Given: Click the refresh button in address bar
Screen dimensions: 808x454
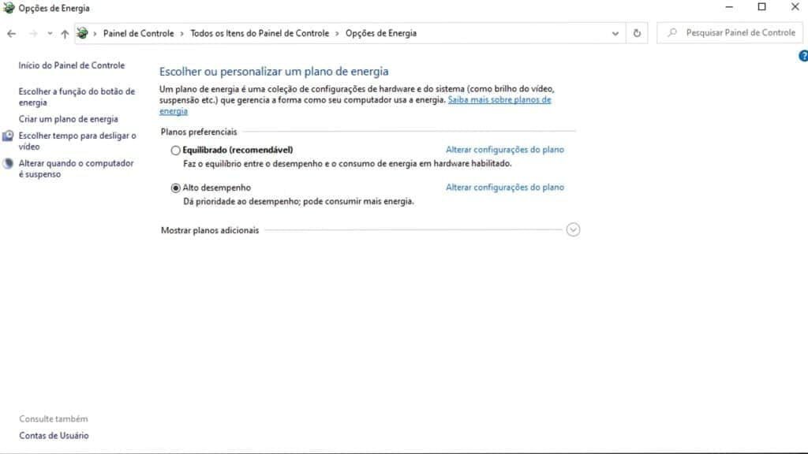Looking at the screenshot, I should tap(637, 33).
